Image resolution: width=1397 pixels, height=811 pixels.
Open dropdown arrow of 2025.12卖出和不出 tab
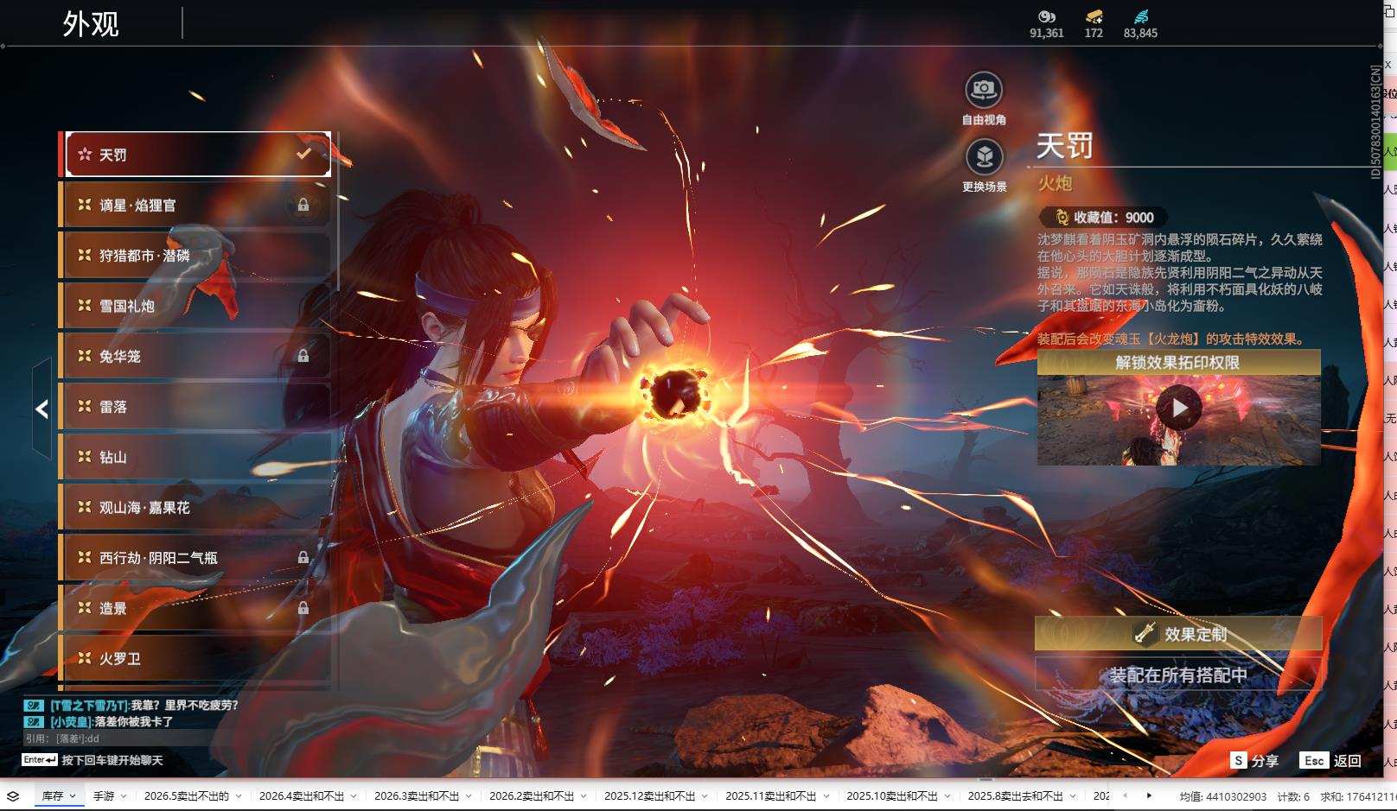(x=705, y=796)
